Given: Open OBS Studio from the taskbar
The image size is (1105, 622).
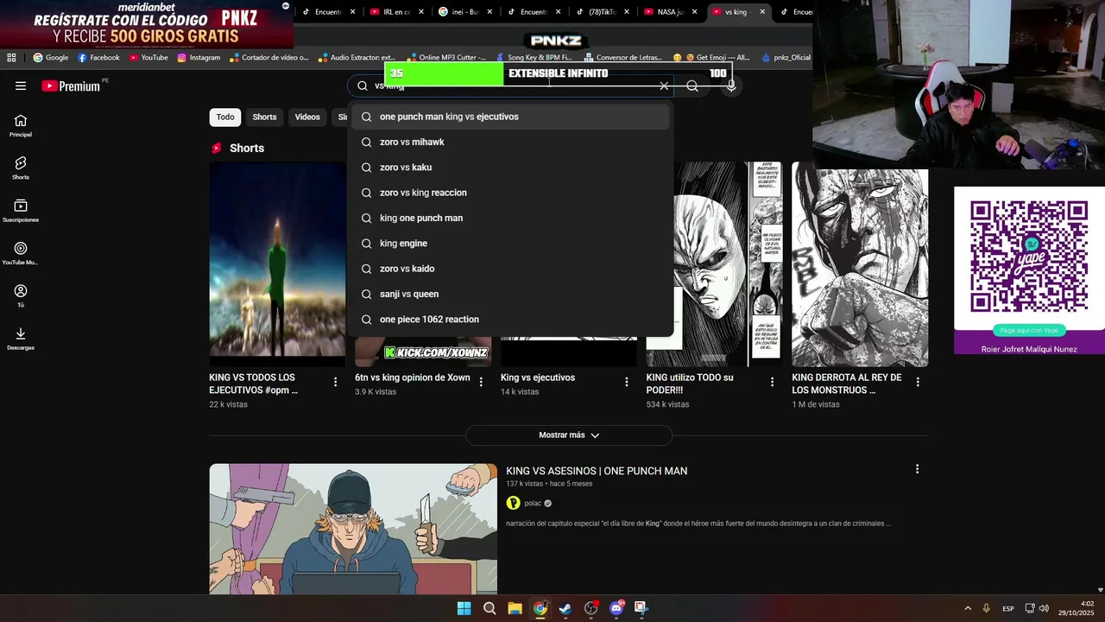Looking at the screenshot, I should click(x=590, y=608).
